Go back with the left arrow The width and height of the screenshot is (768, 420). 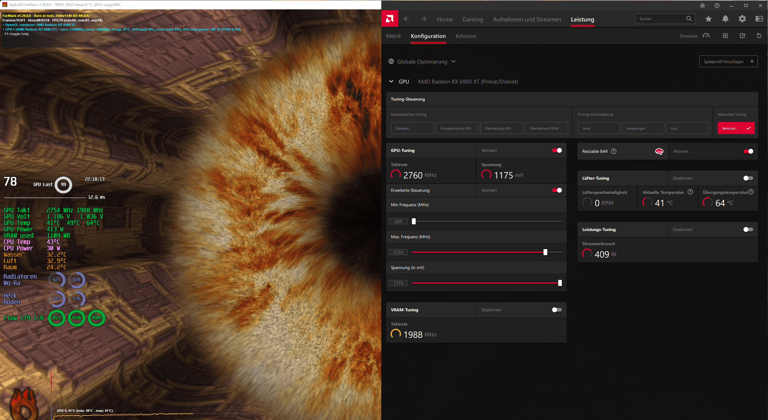coord(406,19)
